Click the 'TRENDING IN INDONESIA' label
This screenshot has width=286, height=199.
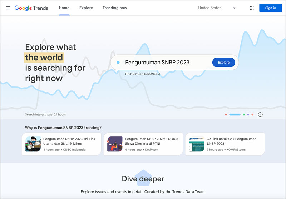click(142, 74)
